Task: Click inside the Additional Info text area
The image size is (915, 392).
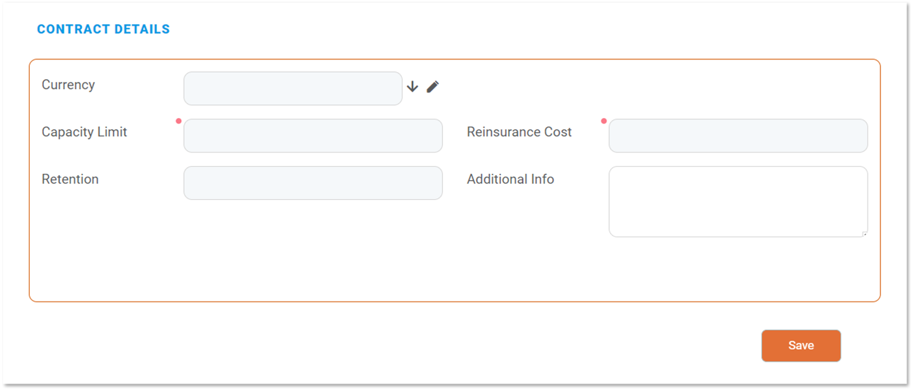Action: point(738,201)
